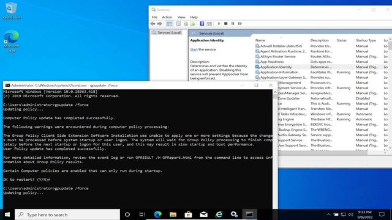Select the Application Layer Gateway Service row
Screen dimensions: 392x220
(x=321, y=78)
